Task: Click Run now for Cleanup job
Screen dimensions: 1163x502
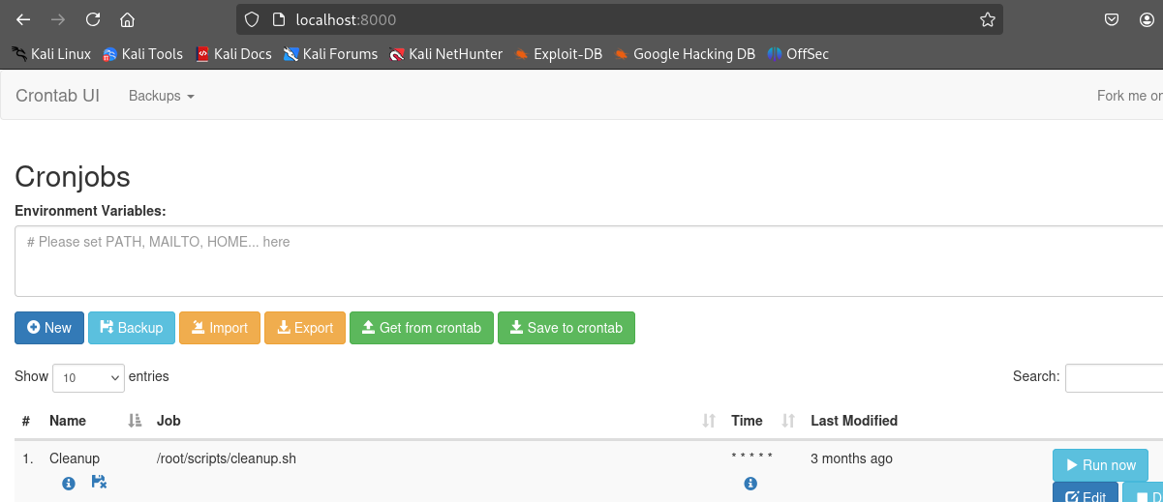Action: pyautogui.click(x=1100, y=465)
